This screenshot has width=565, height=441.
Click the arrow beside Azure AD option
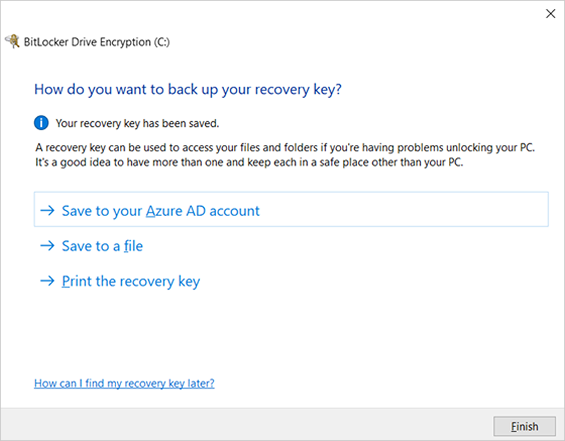48,210
